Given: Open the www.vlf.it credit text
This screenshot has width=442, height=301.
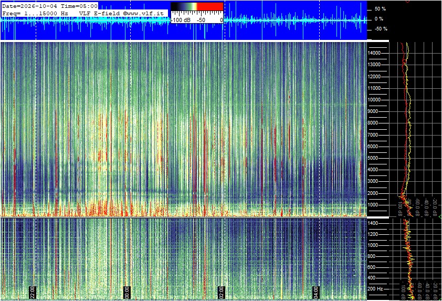Looking at the screenshot, I should pyautogui.click(x=143, y=13).
